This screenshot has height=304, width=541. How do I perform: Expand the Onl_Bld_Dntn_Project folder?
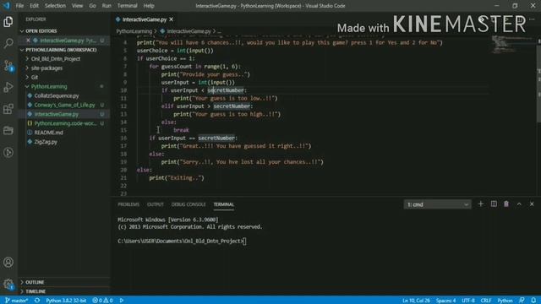tap(55, 59)
